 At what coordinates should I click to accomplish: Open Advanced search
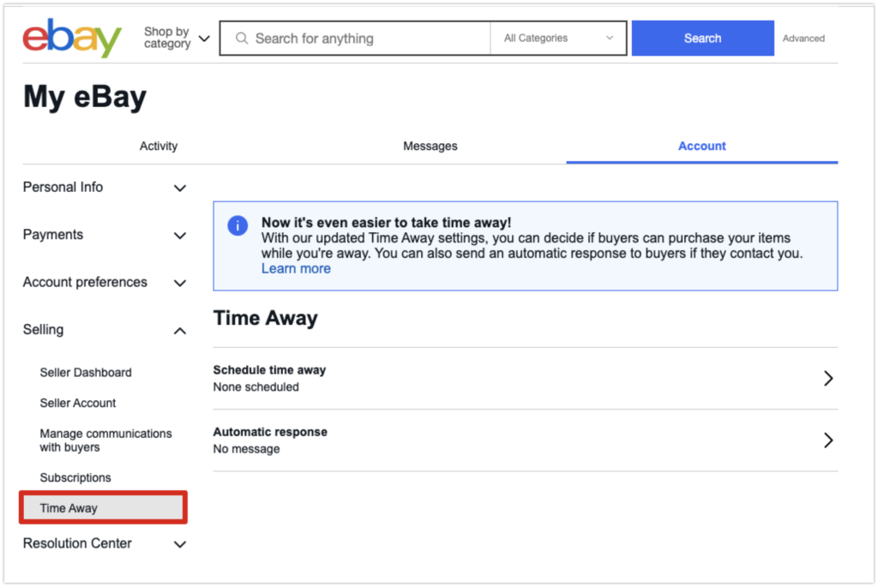[803, 39]
